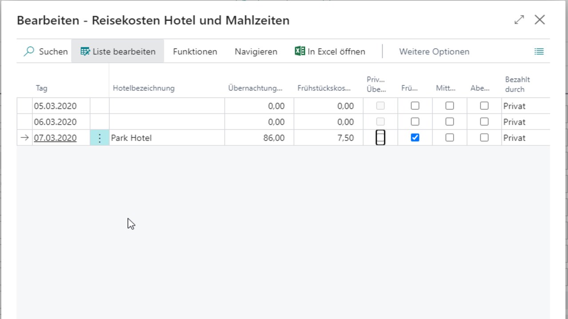The width and height of the screenshot is (568, 319).
Task: Open the Navigieren menu
Action: pyautogui.click(x=256, y=51)
